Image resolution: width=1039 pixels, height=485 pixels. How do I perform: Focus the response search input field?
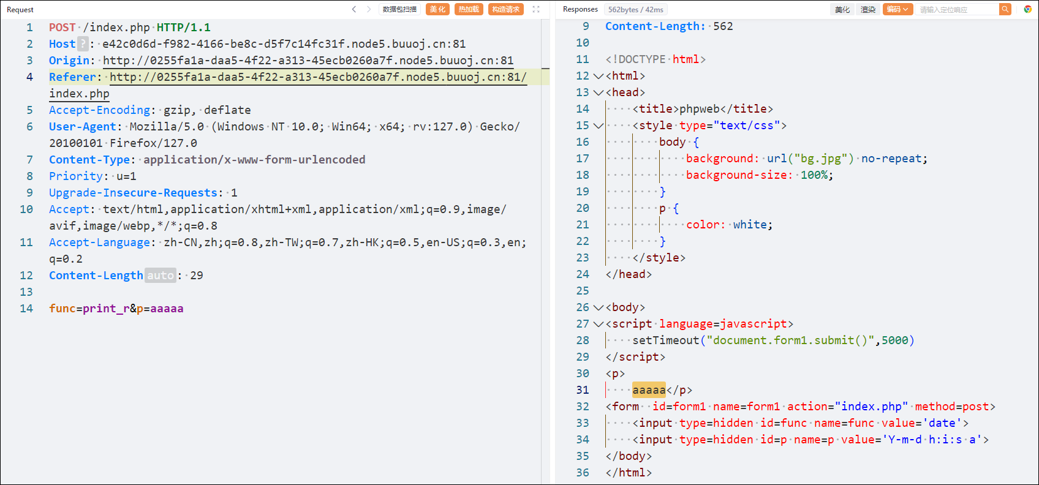point(958,9)
